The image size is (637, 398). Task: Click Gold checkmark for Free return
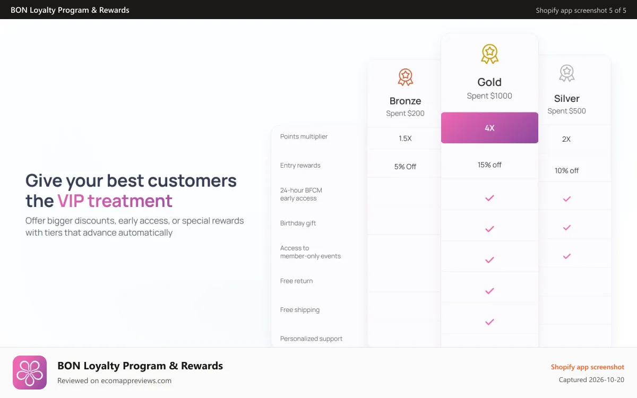(x=489, y=291)
